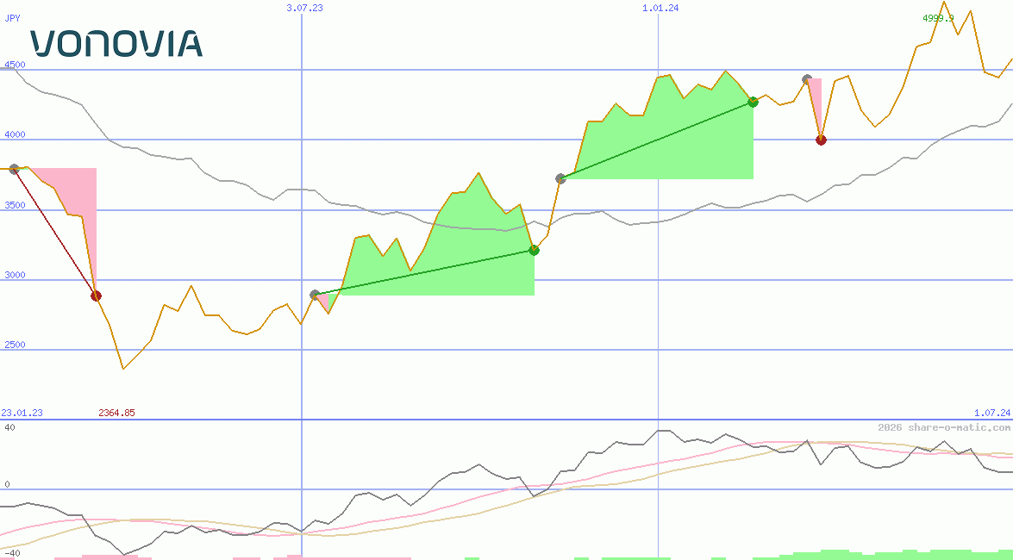Click the 3.07.23 date label

(x=304, y=8)
